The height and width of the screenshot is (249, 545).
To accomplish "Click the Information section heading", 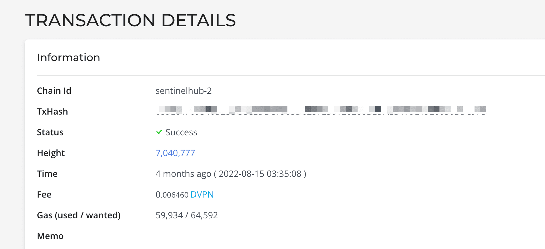I will click(x=68, y=58).
